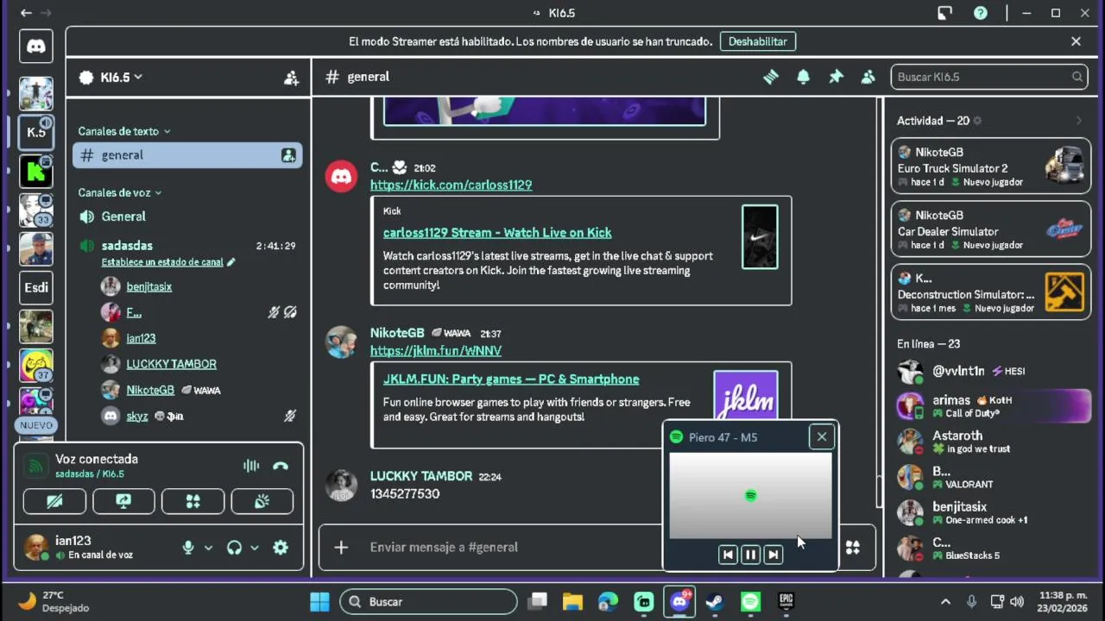Screen dimensions: 1105x621
Task: Open Discord direct messages home icon
Action: click(x=36, y=46)
